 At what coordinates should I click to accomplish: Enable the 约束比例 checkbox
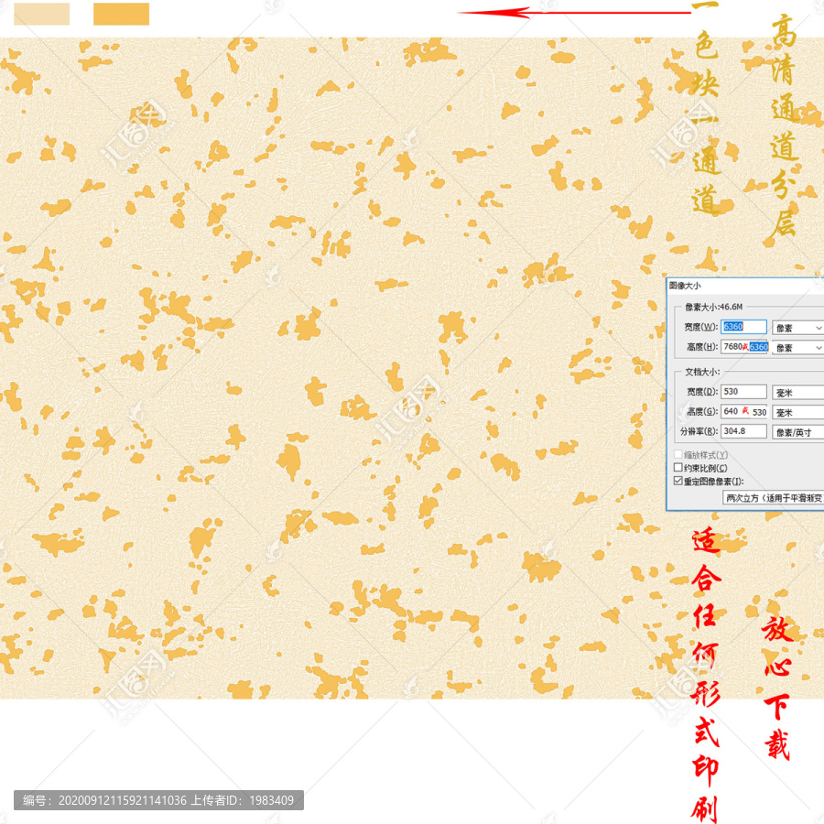click(x=678, y=468)
